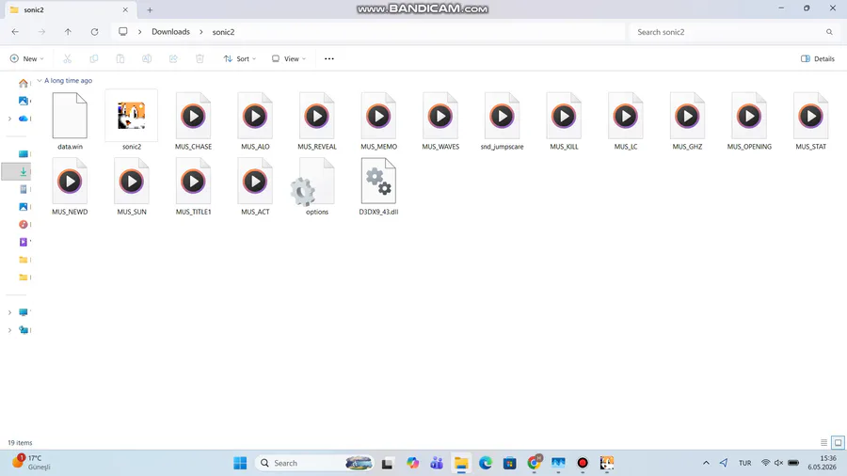Viewport: 847px width, 476px height.
Task: Select the data.win file
Action: [x=70, y=121]
